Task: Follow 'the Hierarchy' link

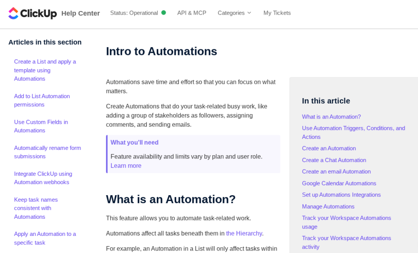Action: point(244,233)
